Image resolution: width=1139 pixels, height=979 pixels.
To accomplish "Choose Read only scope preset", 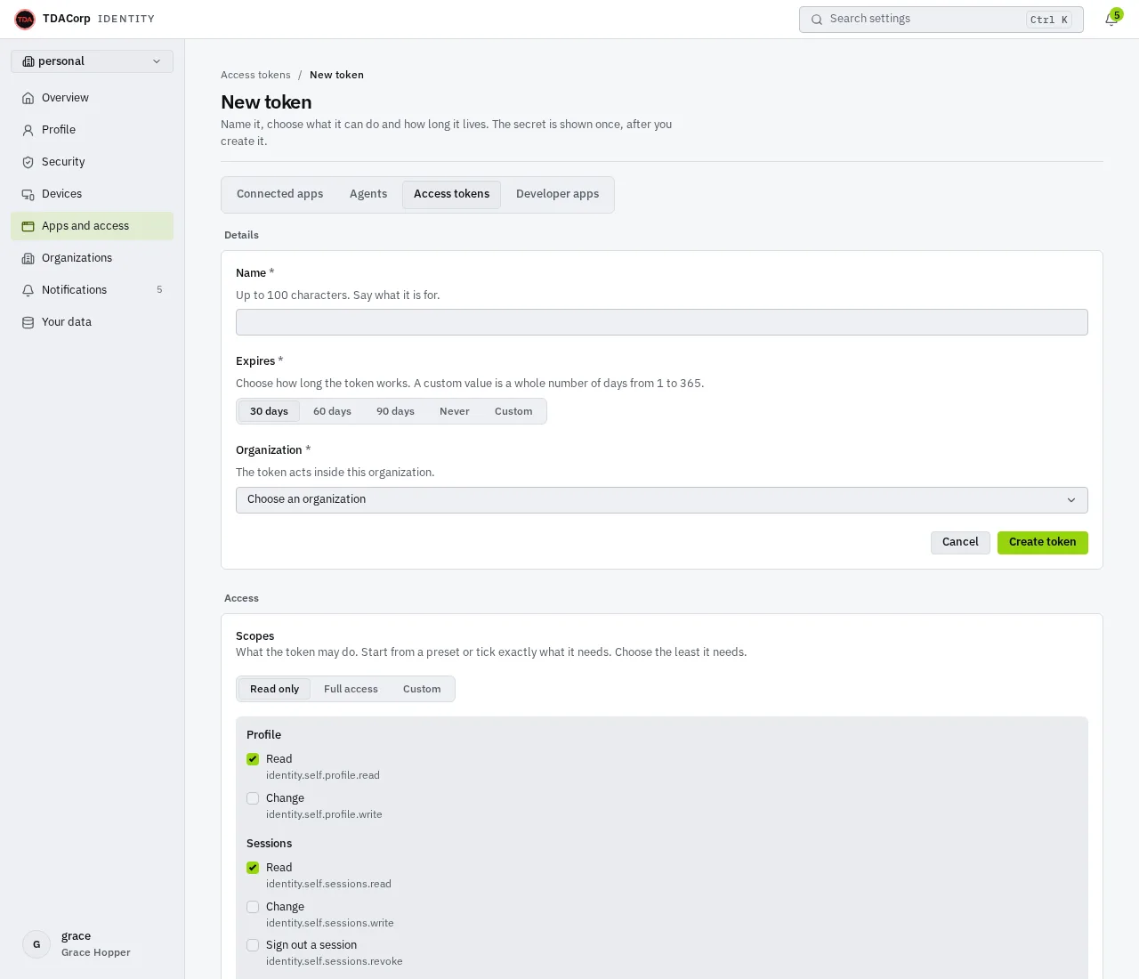I will 274,689.
